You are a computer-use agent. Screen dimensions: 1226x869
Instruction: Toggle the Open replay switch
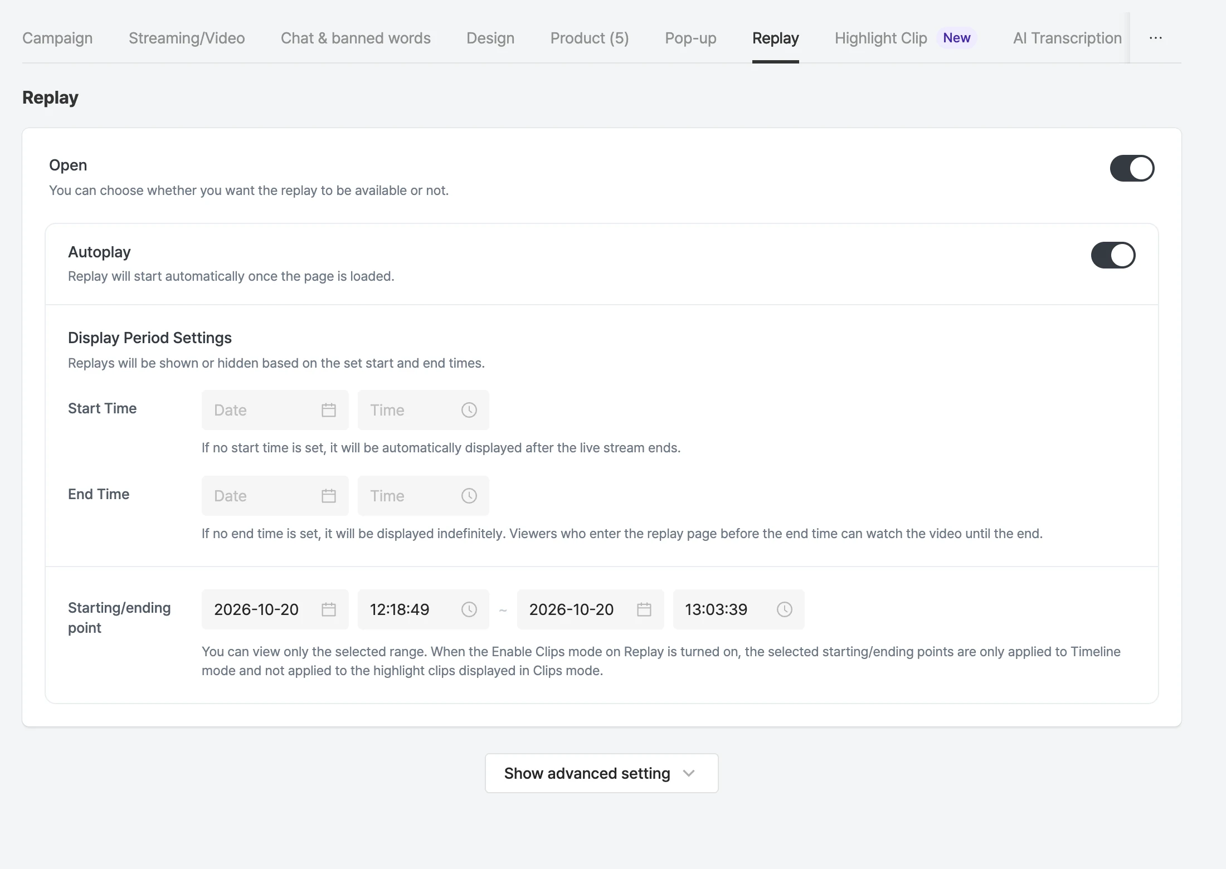tap(1132, 168)
